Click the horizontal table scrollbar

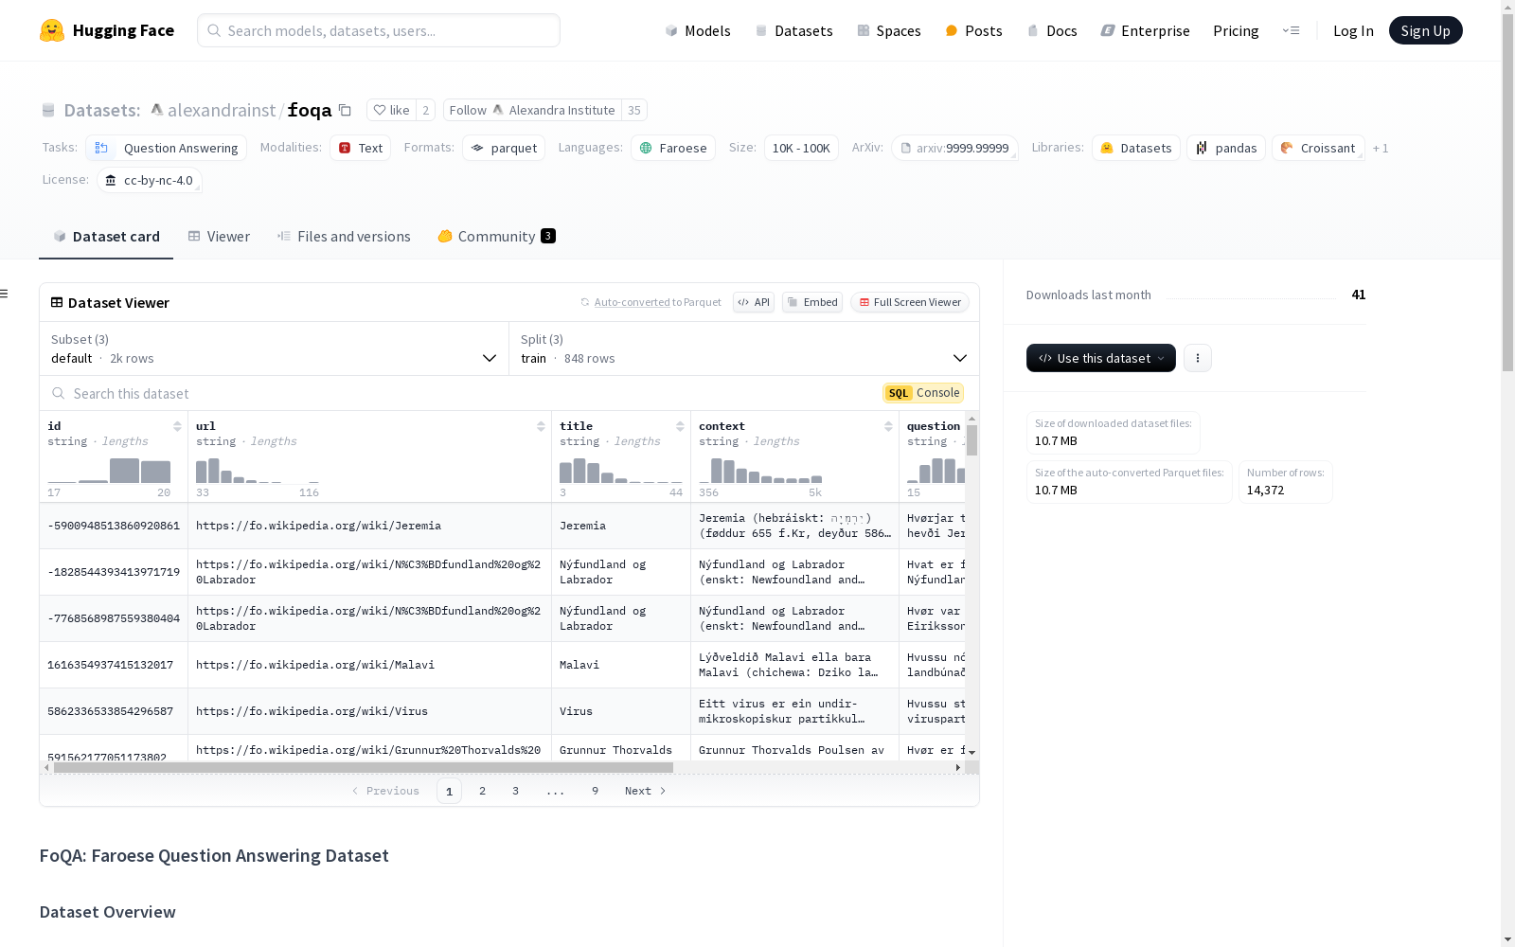[364, 767]
